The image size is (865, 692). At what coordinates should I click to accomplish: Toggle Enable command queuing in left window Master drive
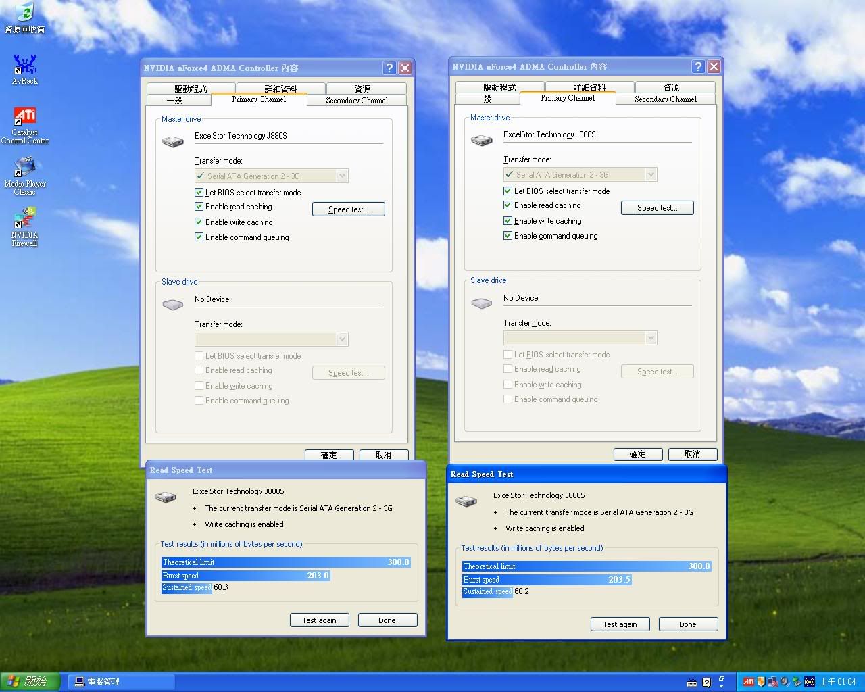coord(199,237)
